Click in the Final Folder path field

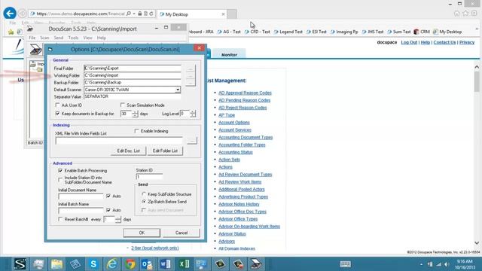point(133,69)
